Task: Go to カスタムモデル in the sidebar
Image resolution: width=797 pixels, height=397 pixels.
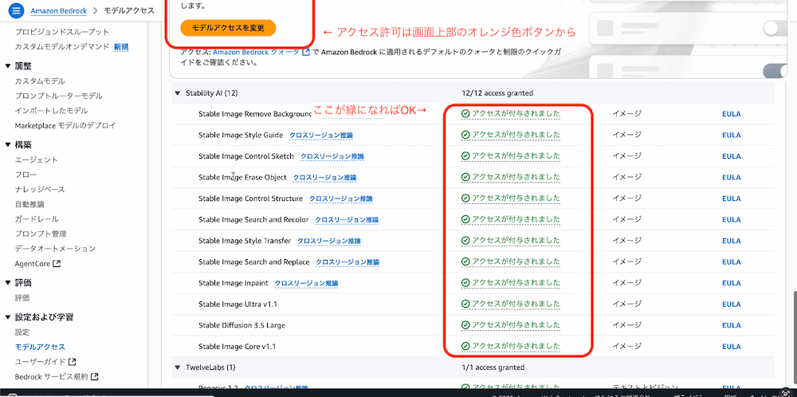Action: click(x=40, y=81)
